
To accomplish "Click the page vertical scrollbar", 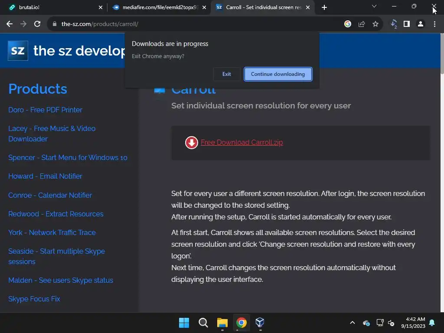I will coord(442,54).
